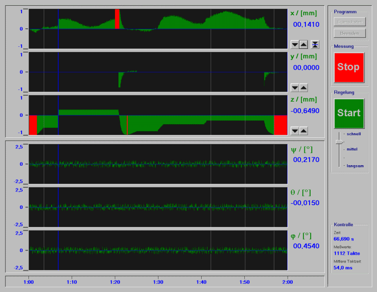The width and height of the screenshot is (377, 292).
Task: Set regulation speed to langsam
Action: [x=355, y=166]
